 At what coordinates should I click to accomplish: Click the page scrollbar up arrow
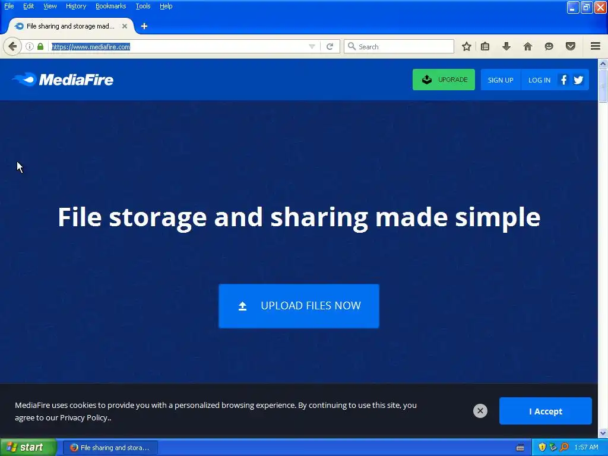point(603,63)
